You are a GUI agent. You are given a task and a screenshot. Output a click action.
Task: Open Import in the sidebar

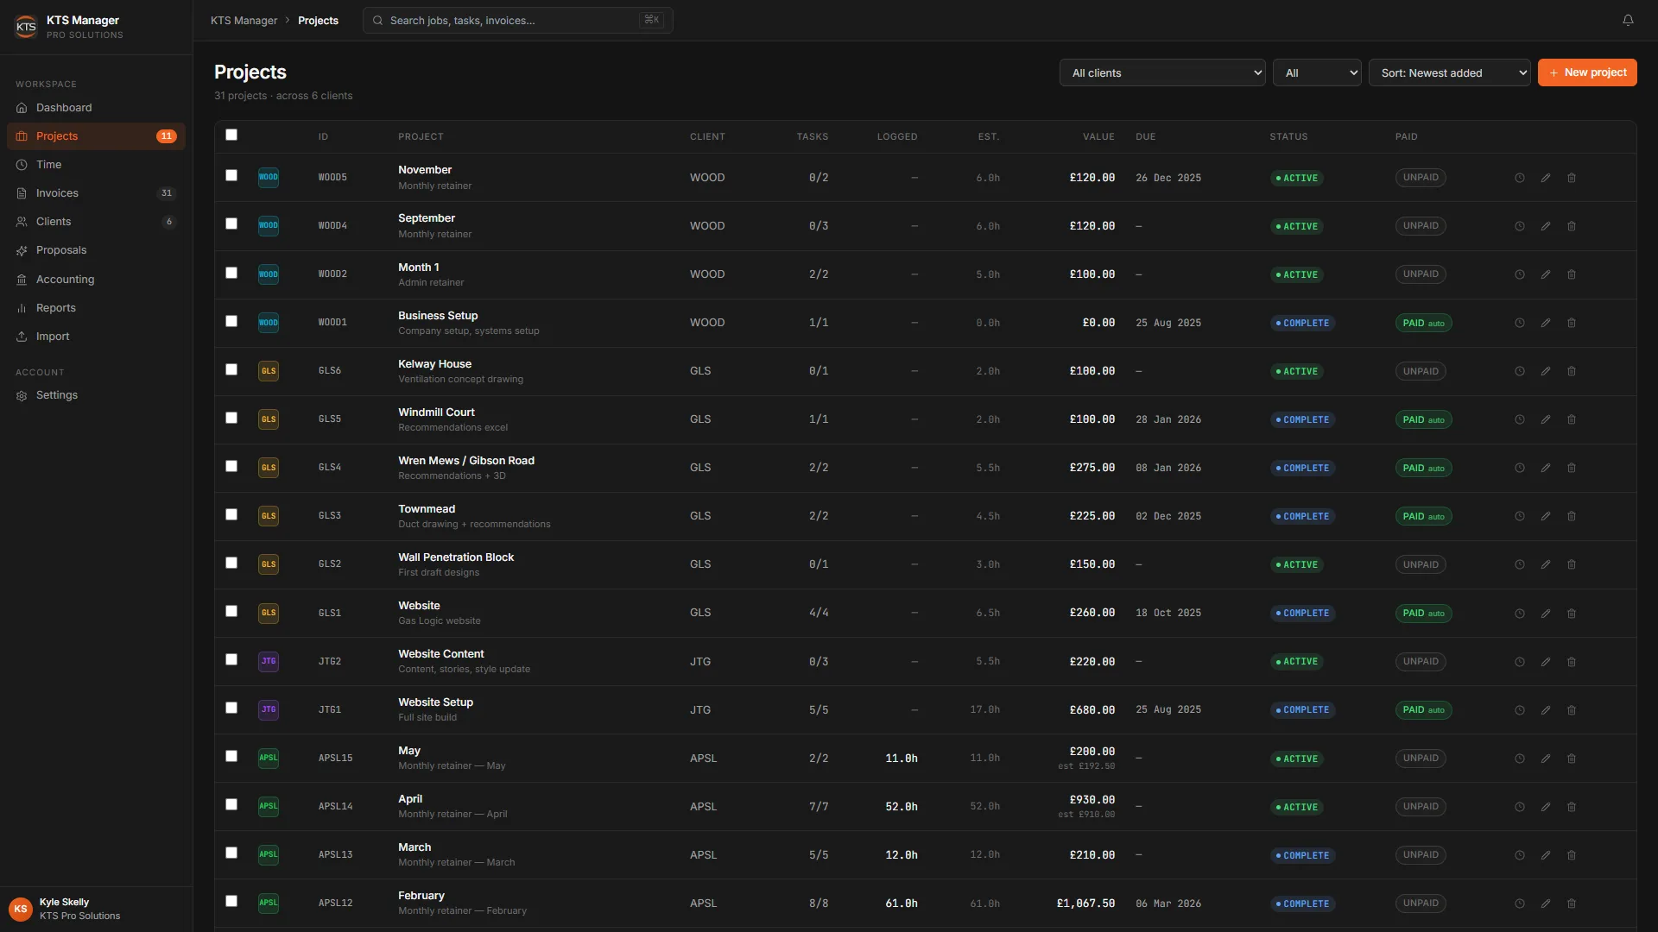pyautogui.click(x=96, y=337)
